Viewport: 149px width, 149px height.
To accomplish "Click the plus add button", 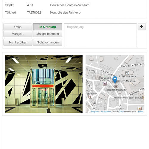I will (x=142, y=27).
